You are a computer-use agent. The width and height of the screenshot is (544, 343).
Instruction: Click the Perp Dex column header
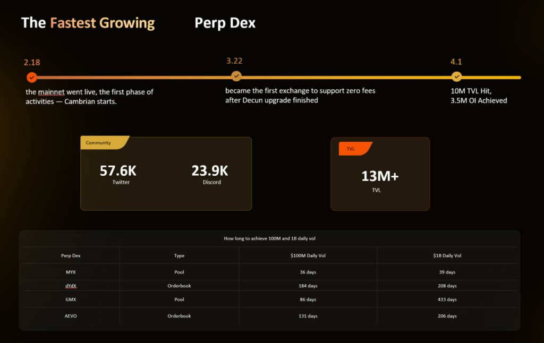(x=71, y=256)
